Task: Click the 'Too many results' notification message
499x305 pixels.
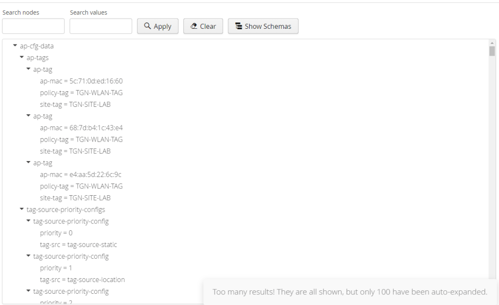Action: pyautogui.click(x=350, y=292)
